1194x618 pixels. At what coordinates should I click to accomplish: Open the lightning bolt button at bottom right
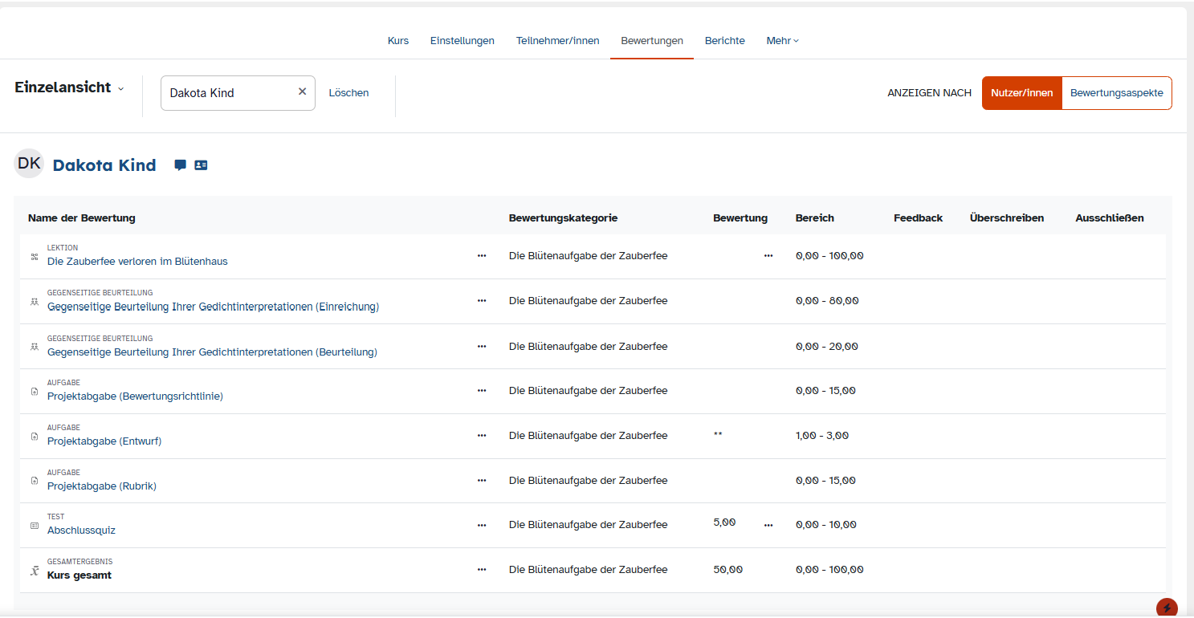[1167, 608]
